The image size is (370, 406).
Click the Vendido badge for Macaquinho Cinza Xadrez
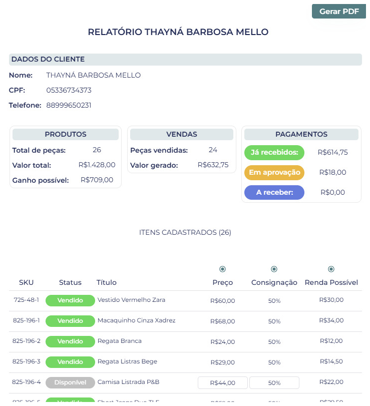70,321
